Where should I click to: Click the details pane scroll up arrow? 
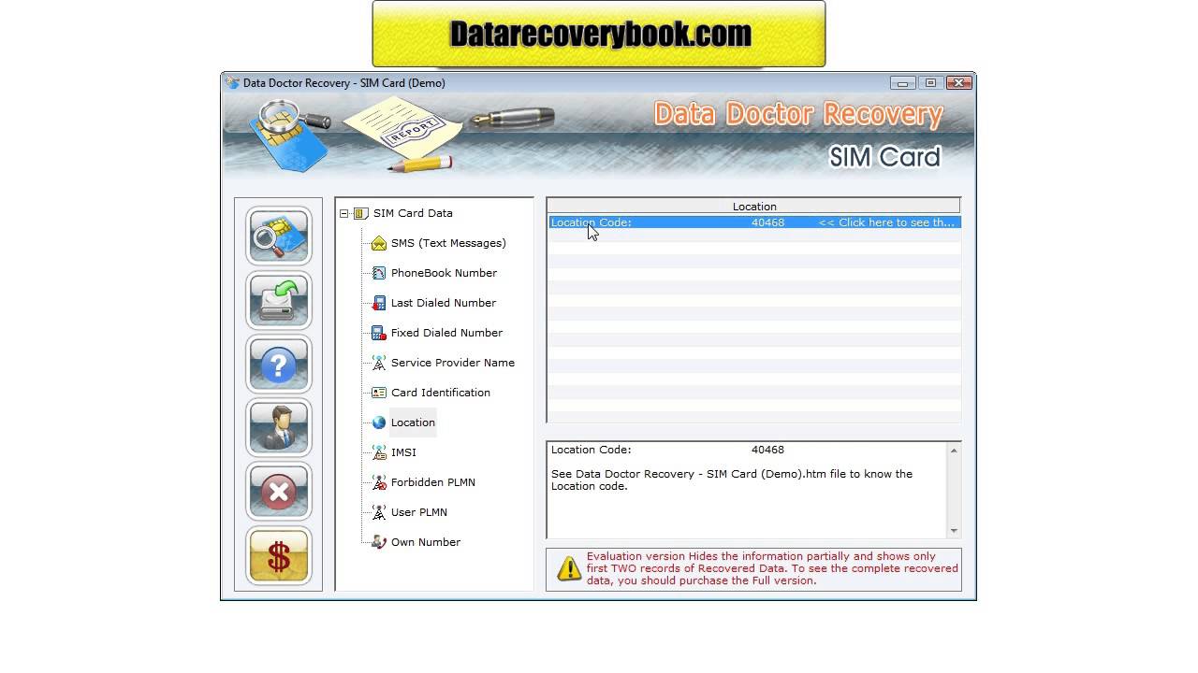click(x=954, y=451)
